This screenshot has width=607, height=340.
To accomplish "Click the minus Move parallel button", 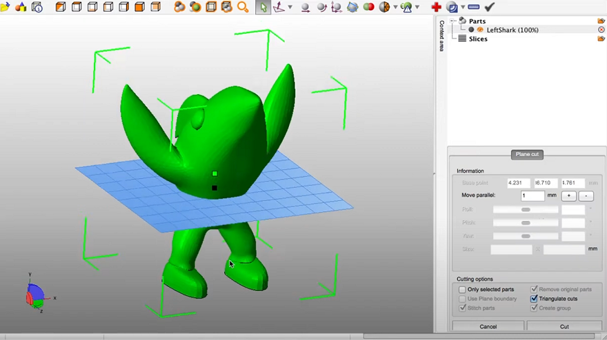I will (x=586, y=196).
